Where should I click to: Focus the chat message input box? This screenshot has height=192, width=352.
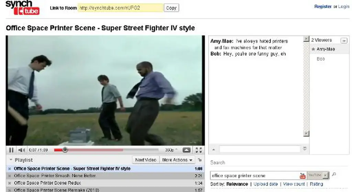tap(260, 149)
